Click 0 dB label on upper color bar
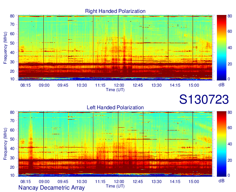The image size is (236, 192). [x=229, y=79]
